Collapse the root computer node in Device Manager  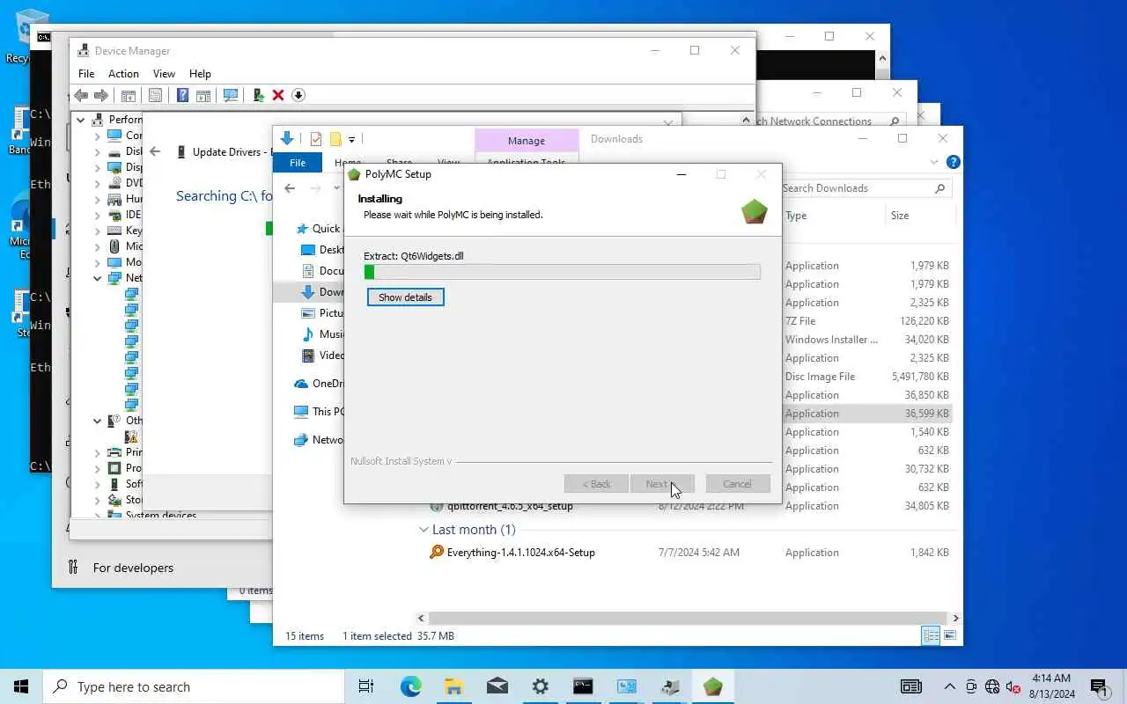(81, 120)
